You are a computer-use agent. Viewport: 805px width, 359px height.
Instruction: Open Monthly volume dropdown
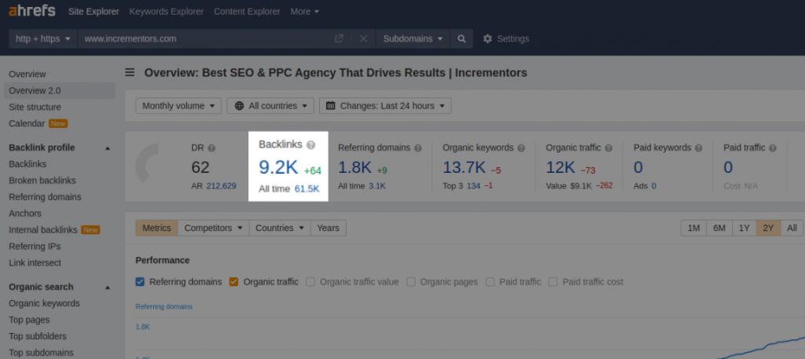pos(178,105)
